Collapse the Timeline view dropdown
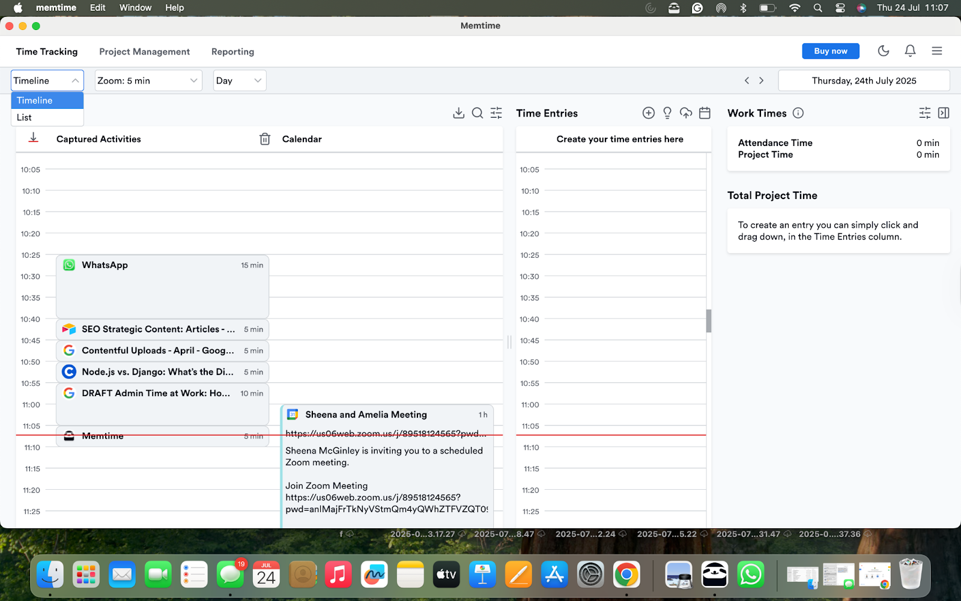Image resolution: width=961 pixels, height=601 pixels. coord(47,81)
